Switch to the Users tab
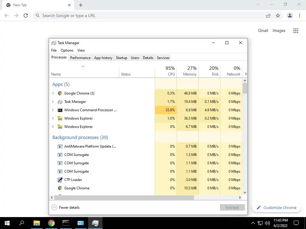306x229 pixels. [x=135, y=58]
